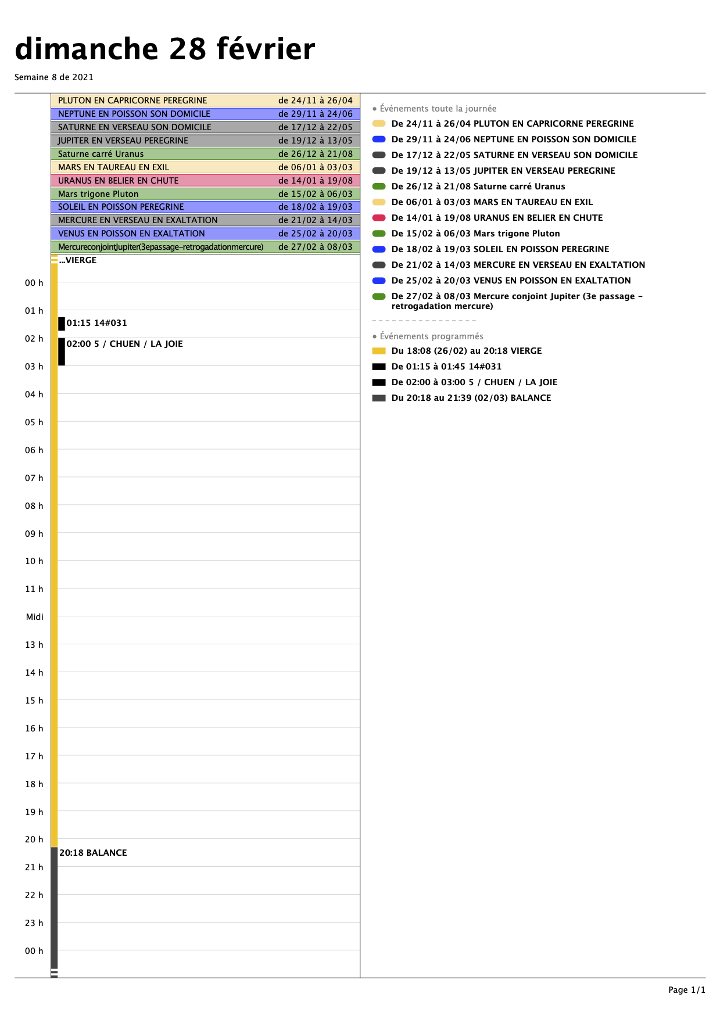Click the yellow square beside VIERGE scheduled event
The width and height of the screenshot is (720, 1019).
pos(379,351)
